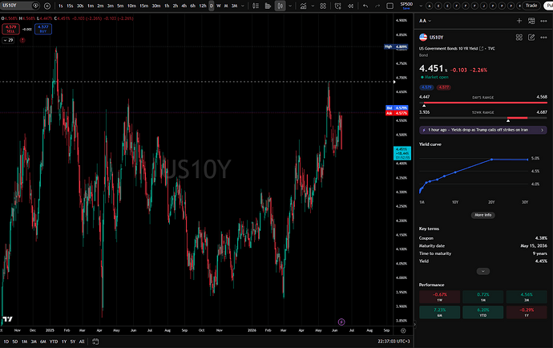Click the TradingView logo on the chart

point(7,319)
